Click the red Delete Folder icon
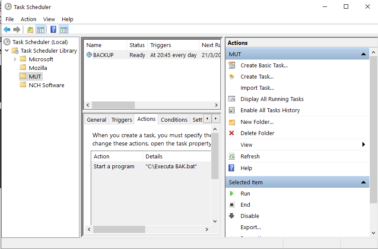This screenshot has width=378, height=249. [x=232, y=133]
